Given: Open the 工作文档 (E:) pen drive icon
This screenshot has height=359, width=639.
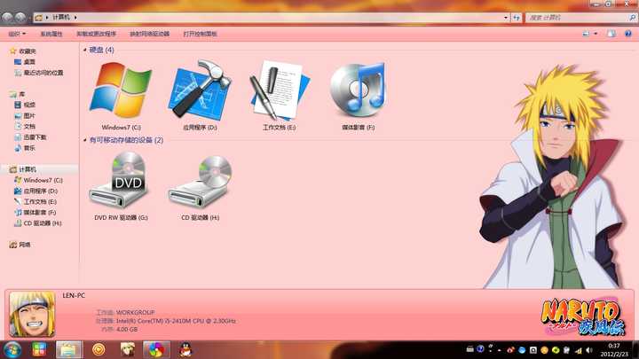Looking at the screenshot, I should coord(280,90).
